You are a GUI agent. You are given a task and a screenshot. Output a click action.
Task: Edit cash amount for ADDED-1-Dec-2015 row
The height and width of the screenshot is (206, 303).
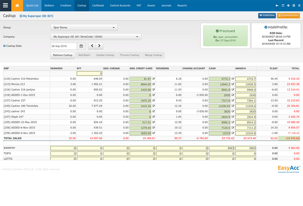point(233,95)
